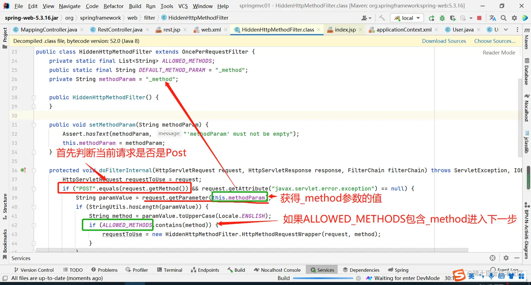This screenshot has height=285, width=531.
Task: Collapse doFilterInternal method at line 36
Action: pos(34,171)
